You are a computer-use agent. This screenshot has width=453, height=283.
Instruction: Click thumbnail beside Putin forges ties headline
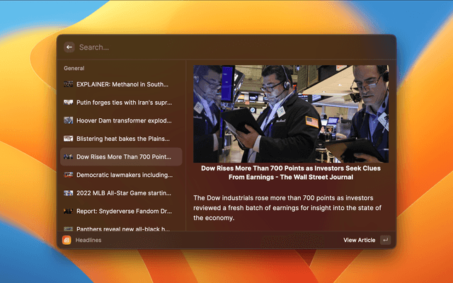(68, 102)
